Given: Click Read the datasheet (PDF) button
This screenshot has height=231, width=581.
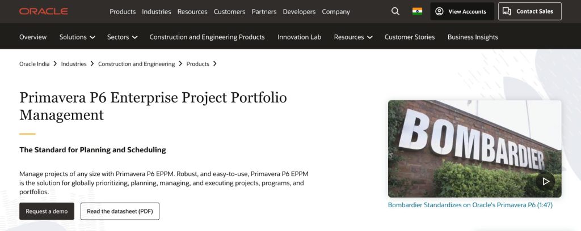Looking at the screenshot, I should [120, 211].
